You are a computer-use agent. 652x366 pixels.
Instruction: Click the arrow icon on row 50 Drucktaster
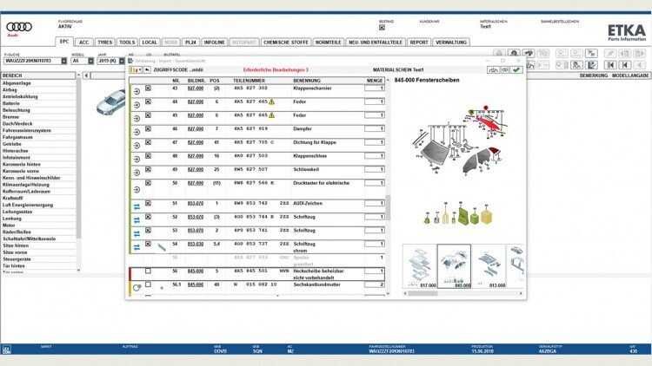click(x=136, y=190)
